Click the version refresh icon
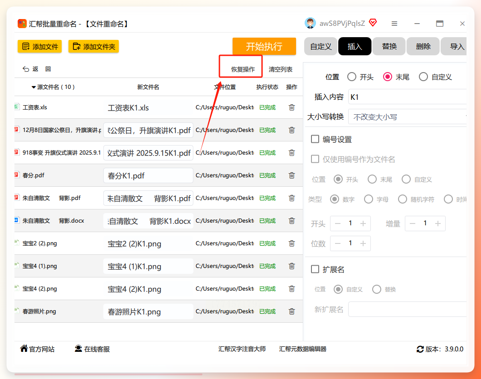Viewport: 481px width, 379px height. tap(420, 349)
